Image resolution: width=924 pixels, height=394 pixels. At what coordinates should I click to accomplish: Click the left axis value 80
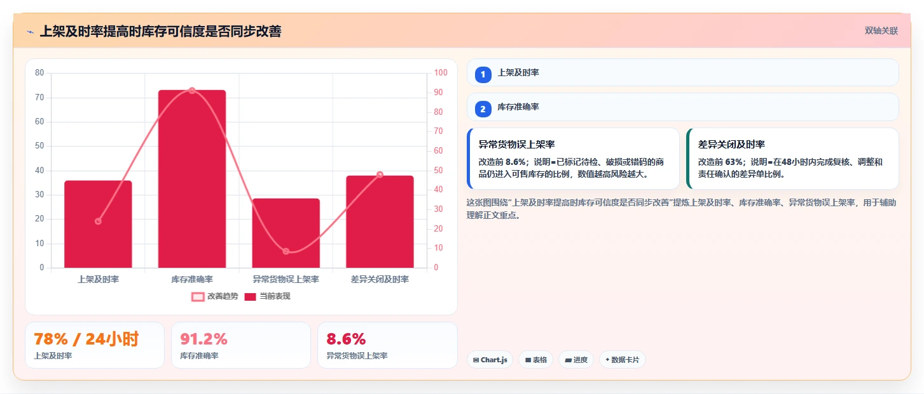39,73
